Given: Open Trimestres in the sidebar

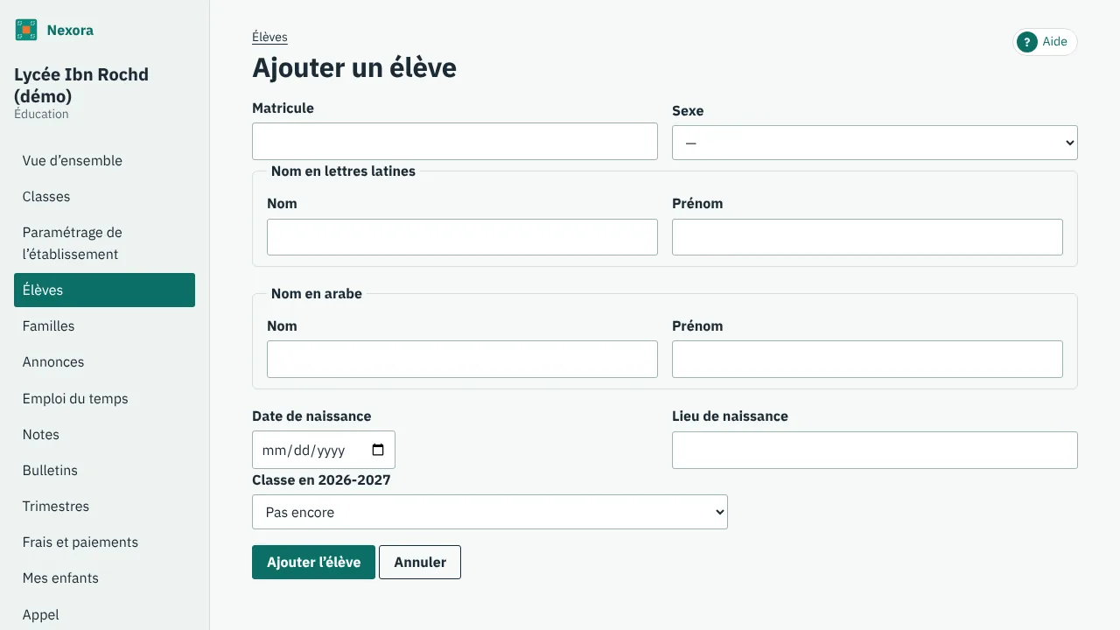Looking at the screenshot, I should pos(104,507).
